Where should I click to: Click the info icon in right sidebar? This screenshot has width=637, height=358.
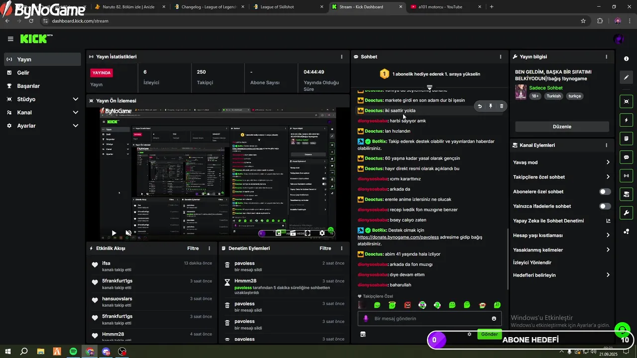pos(626,59)
